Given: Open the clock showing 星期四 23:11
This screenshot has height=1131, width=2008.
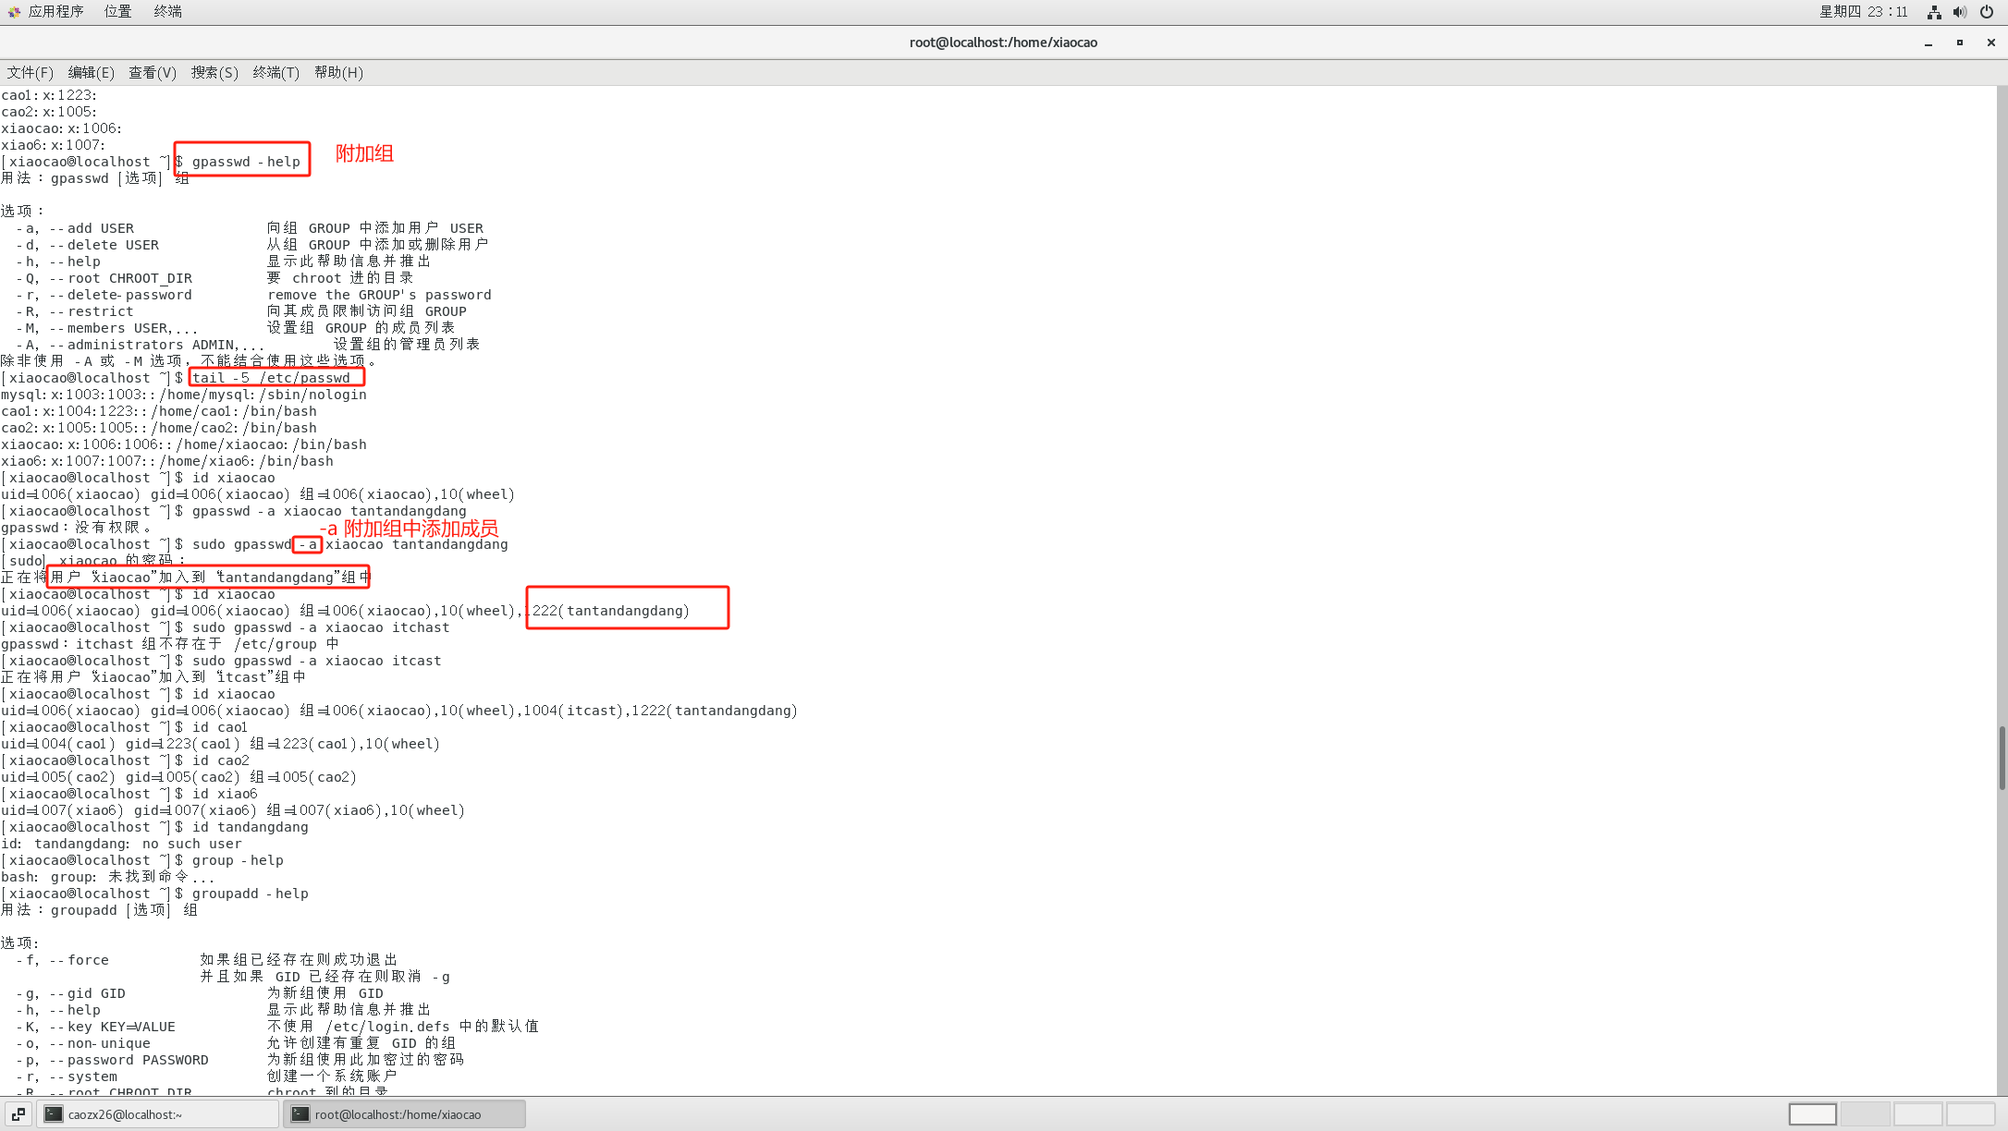Looking at the screenshot, I should click(1864, 11).
